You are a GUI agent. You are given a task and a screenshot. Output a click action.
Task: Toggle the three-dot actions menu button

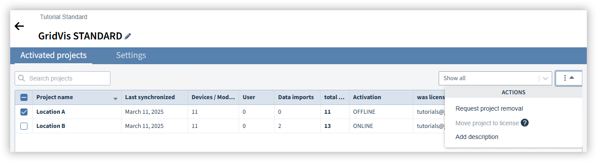pos(569,78)
